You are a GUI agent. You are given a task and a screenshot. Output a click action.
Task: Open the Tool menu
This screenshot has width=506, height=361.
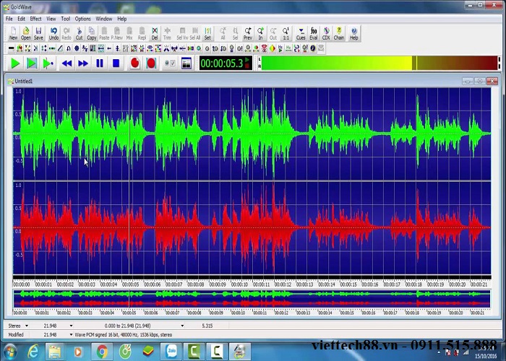click(x=66, y=19)
